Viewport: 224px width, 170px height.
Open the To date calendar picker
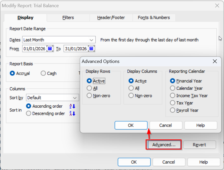[91, 49]
